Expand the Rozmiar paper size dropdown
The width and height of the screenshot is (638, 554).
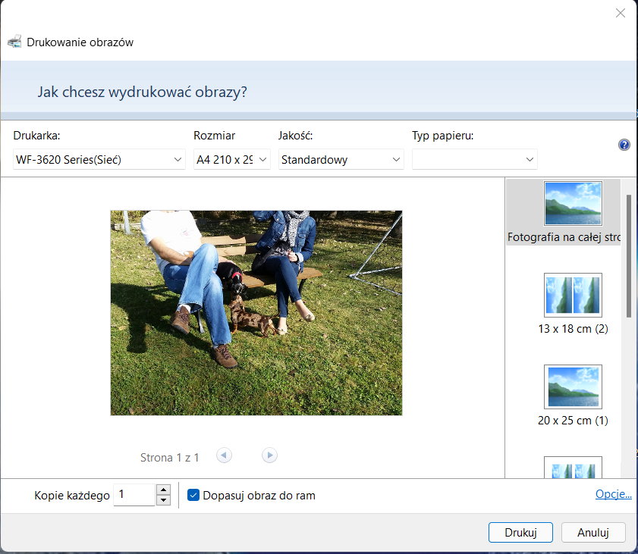[231, 160]
